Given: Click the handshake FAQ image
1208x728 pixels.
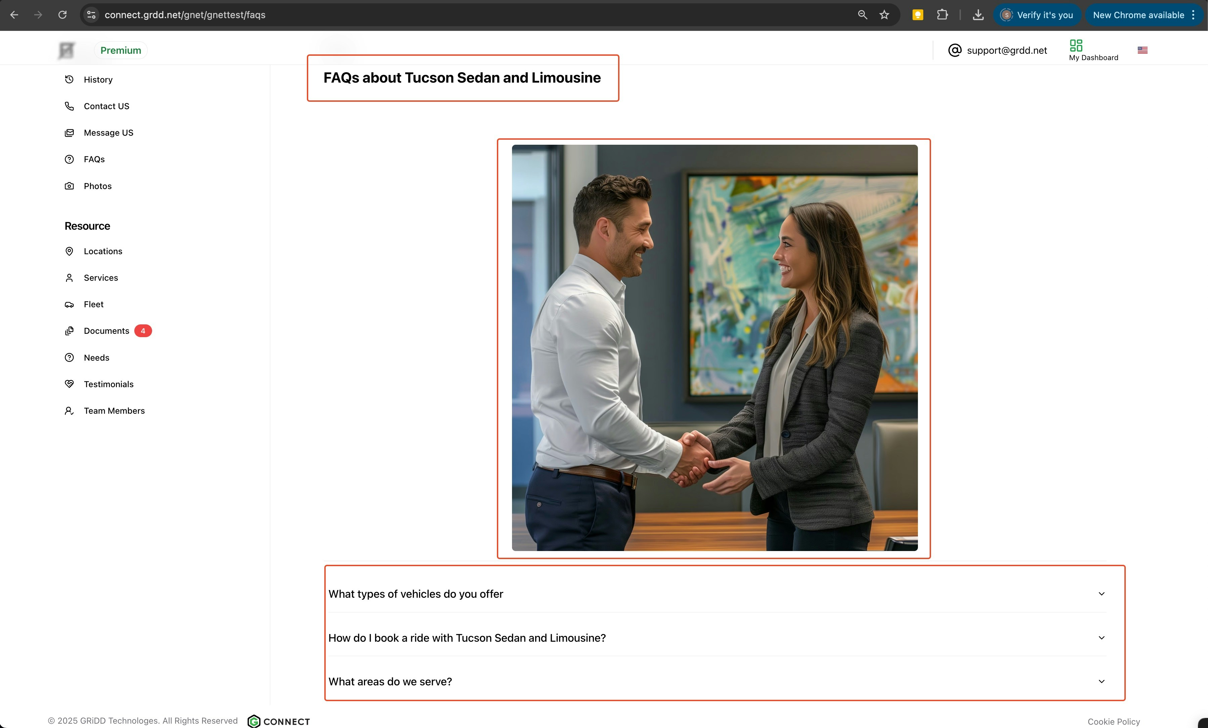Looking at the screenshot, I should click(714, 348).
